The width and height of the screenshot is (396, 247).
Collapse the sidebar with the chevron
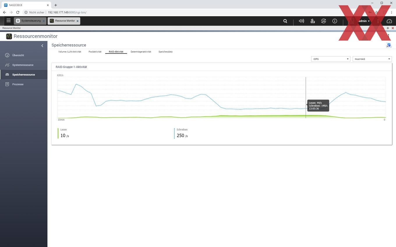click(42, 46)
